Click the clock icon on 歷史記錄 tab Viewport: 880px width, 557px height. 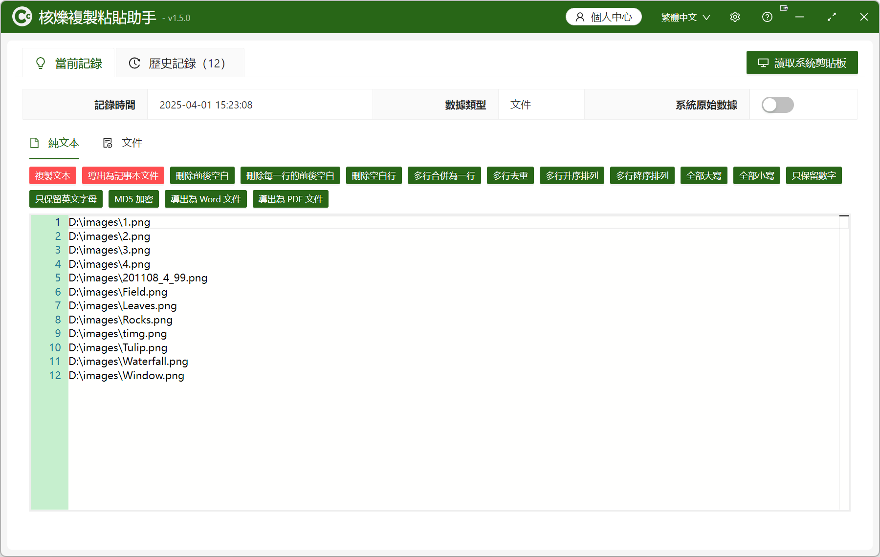(134, 63)
